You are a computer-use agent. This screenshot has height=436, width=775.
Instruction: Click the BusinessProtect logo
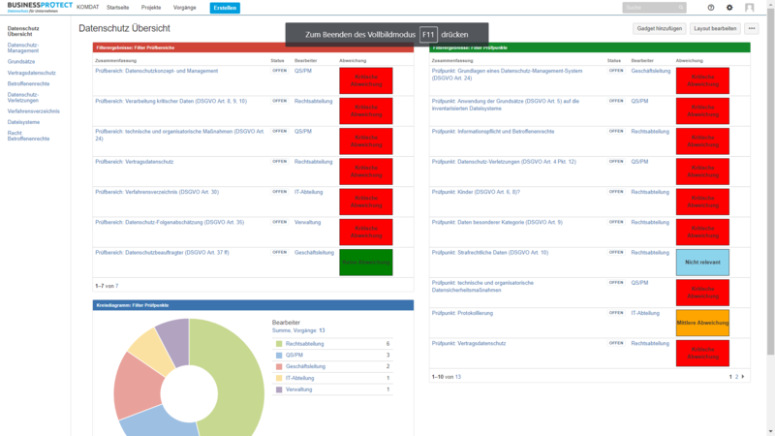[x=40, y=7]
